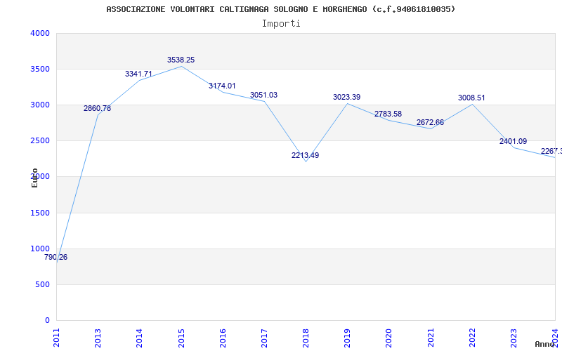Click the y-axis tick 4000

40,33
